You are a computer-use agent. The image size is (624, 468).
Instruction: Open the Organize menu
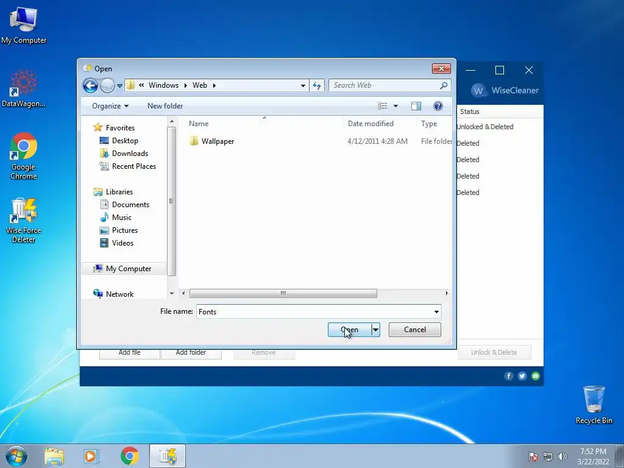[110, 106]
